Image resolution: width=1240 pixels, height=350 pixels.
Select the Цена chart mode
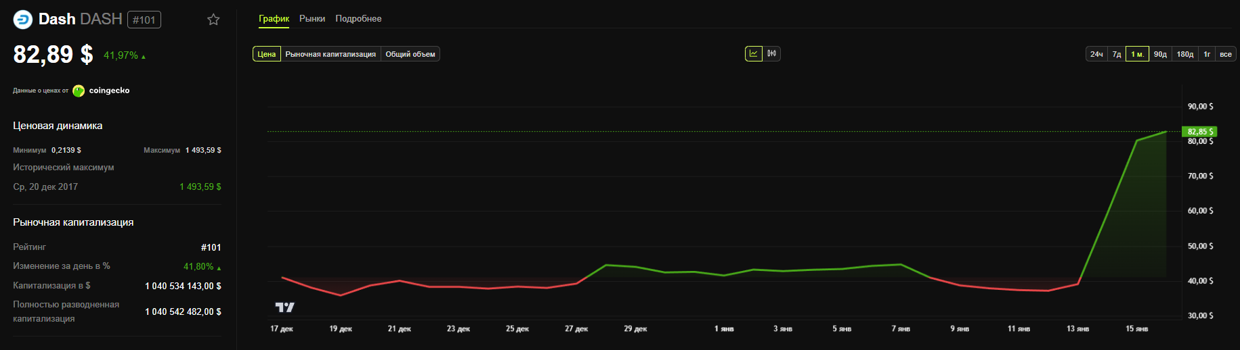[267, 54]
